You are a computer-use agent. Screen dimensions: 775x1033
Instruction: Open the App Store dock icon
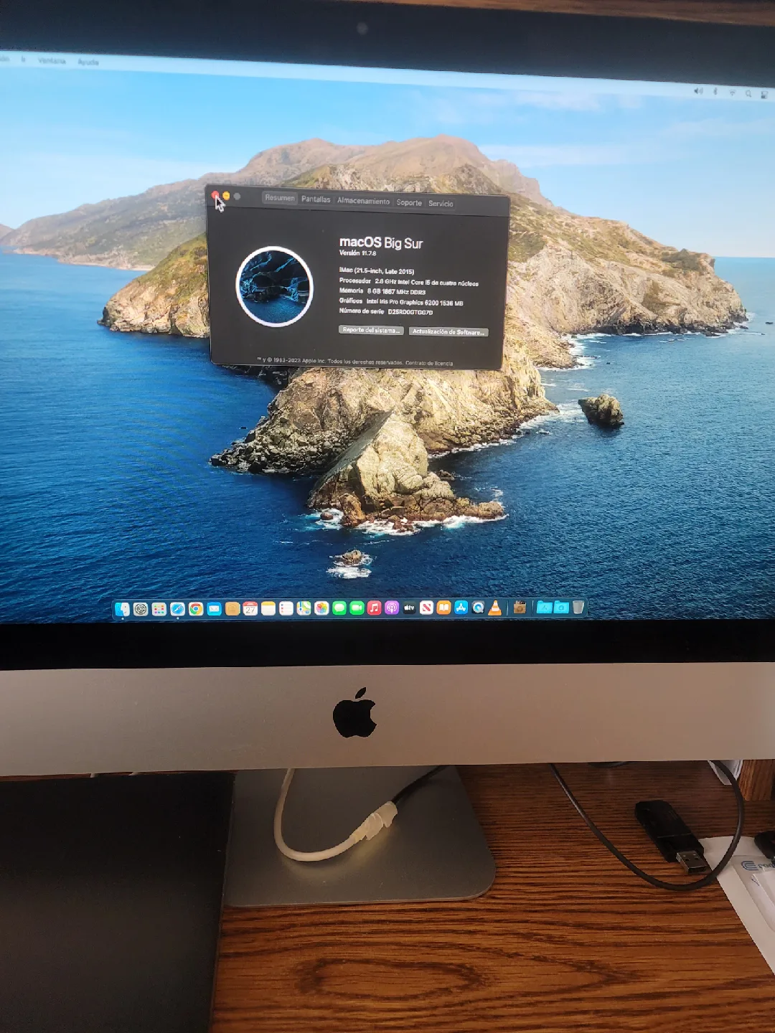tap(461, 608)
